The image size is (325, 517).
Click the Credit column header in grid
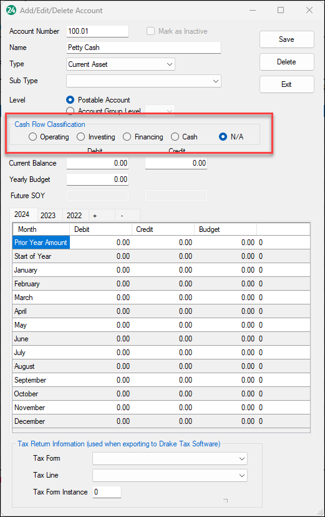(x=163, y=229)
